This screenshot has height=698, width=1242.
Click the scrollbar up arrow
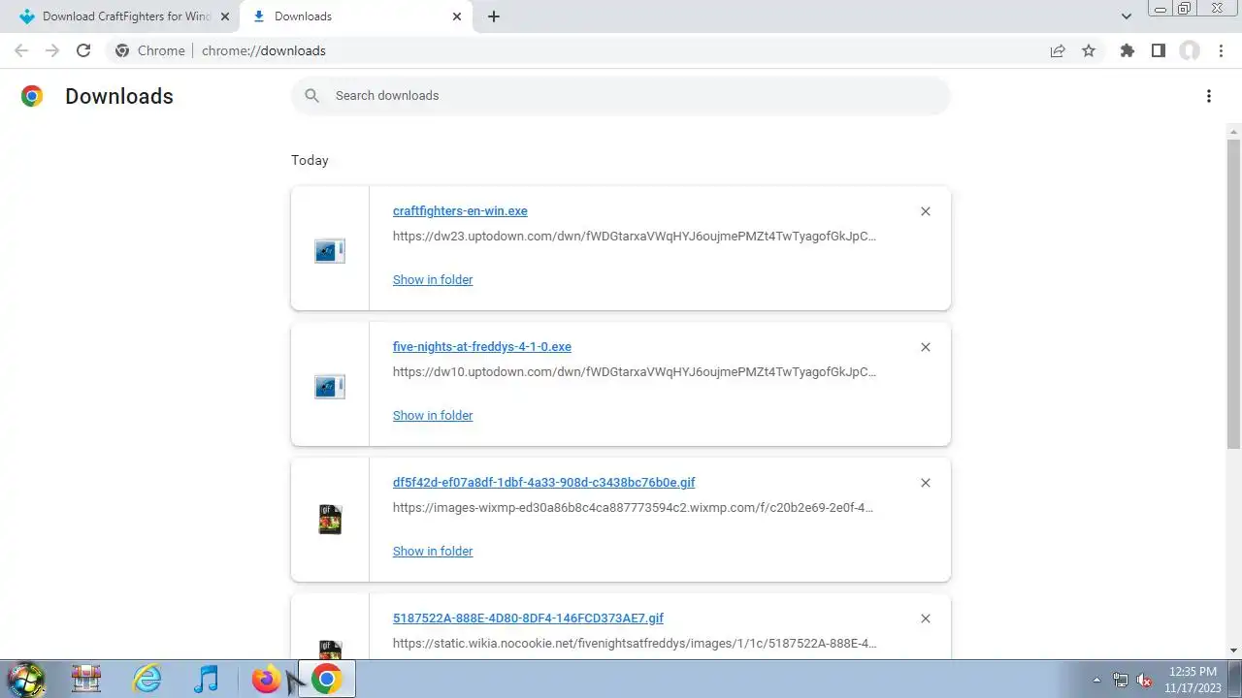click(1233, 131)
